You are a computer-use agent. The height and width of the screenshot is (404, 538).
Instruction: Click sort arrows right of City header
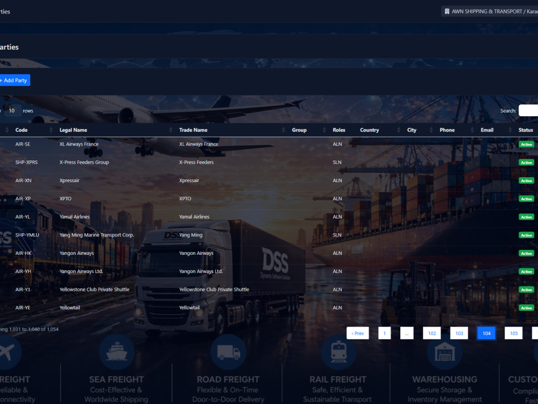pos(431,130)
